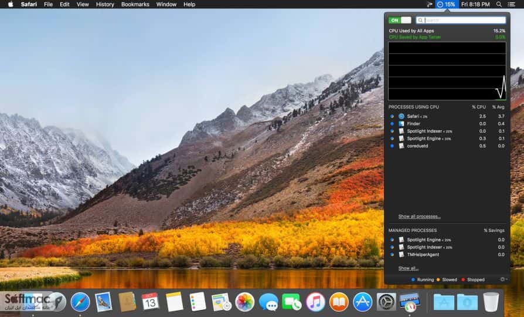Click the CPU Used by All Apps label
The image size is (524, 317).
(x=411, y=31)
